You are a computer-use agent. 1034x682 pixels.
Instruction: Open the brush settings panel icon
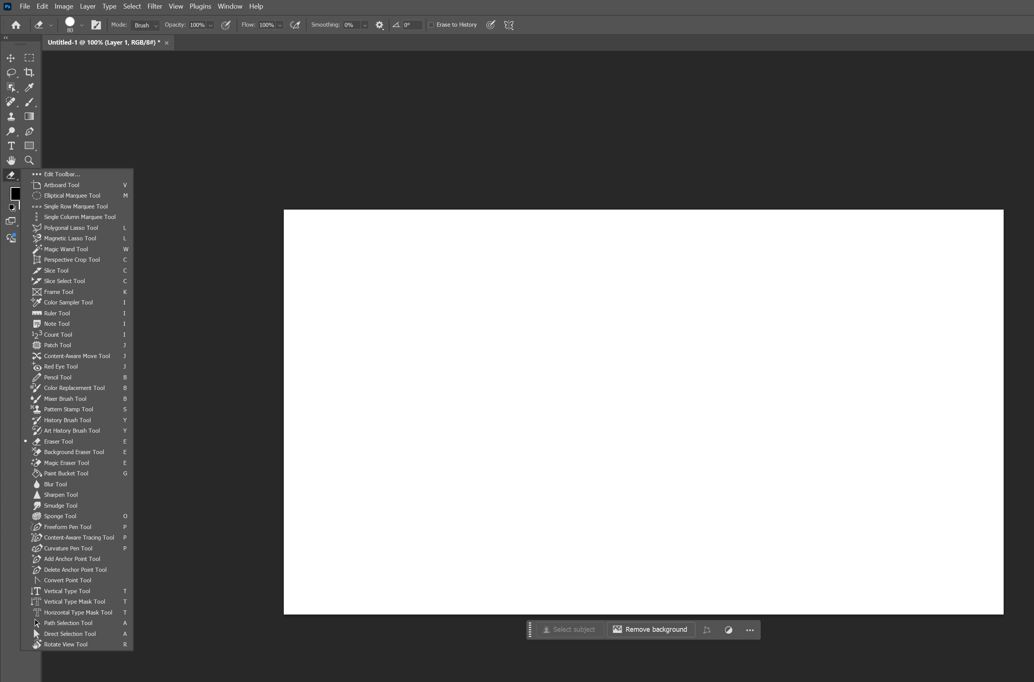tap(96, 25)
